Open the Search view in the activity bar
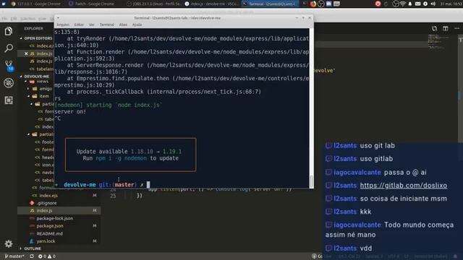 coord(9,48)
